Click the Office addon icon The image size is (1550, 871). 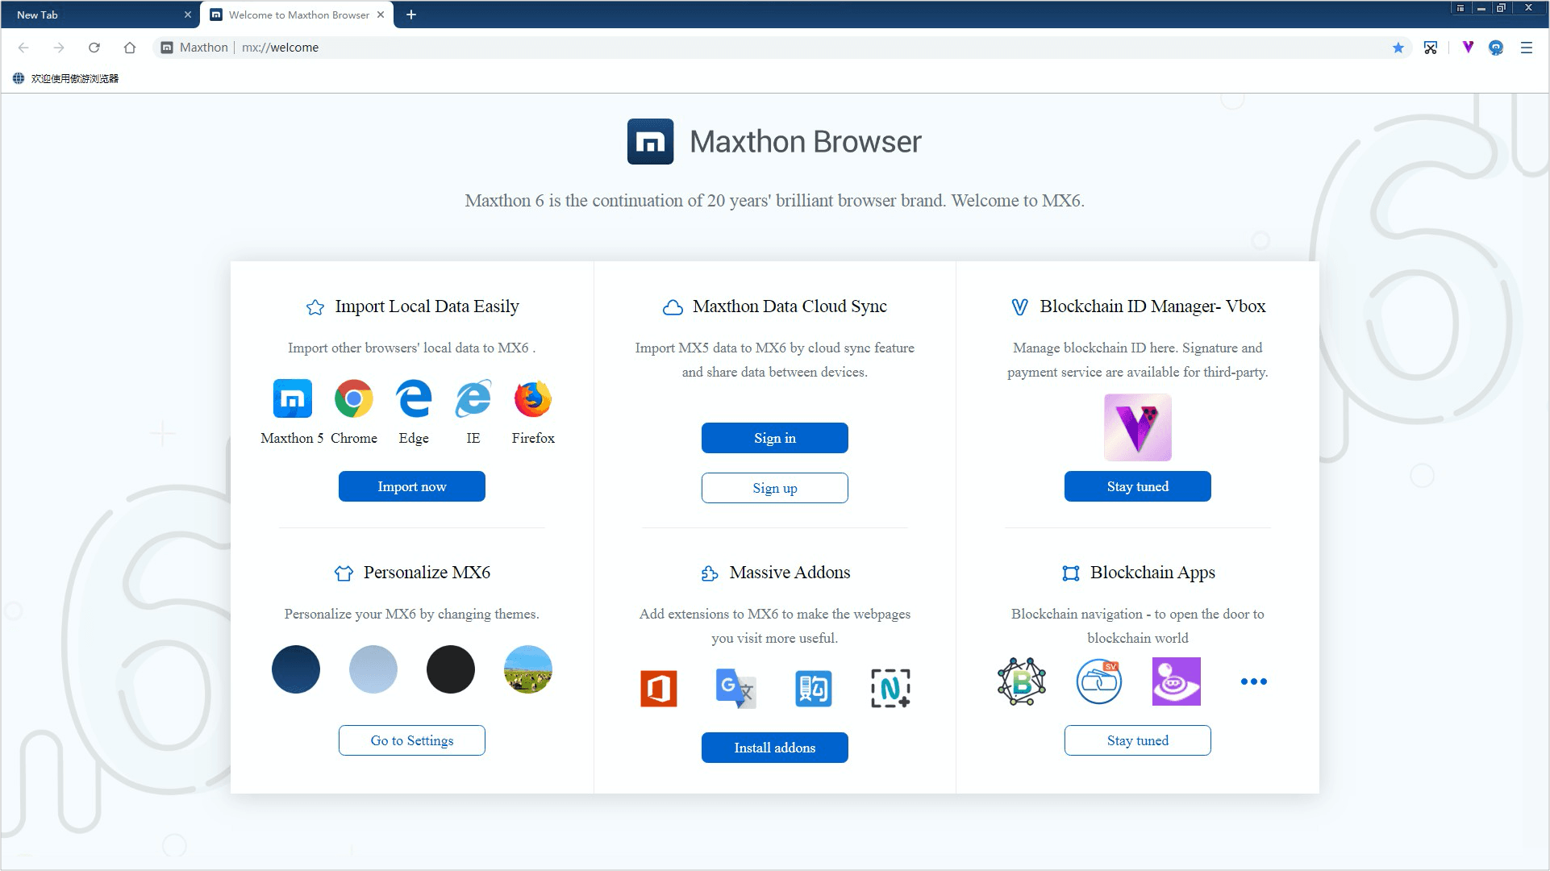(x=659, y=688)
